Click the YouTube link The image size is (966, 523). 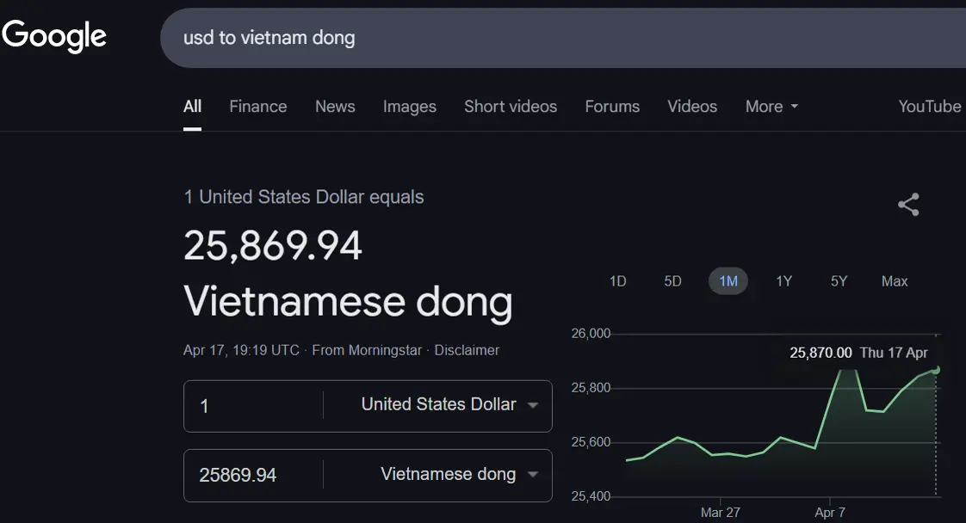(x=929, y=107)
